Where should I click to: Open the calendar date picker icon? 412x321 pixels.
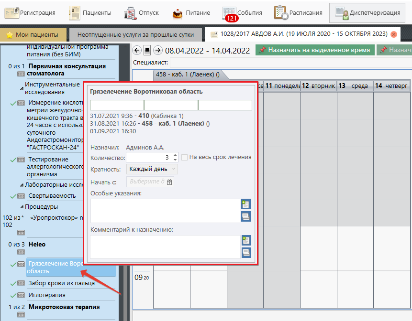(147, 50)
